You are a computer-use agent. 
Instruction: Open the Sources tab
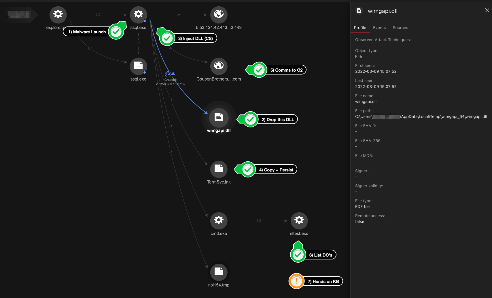click(400, 28)
